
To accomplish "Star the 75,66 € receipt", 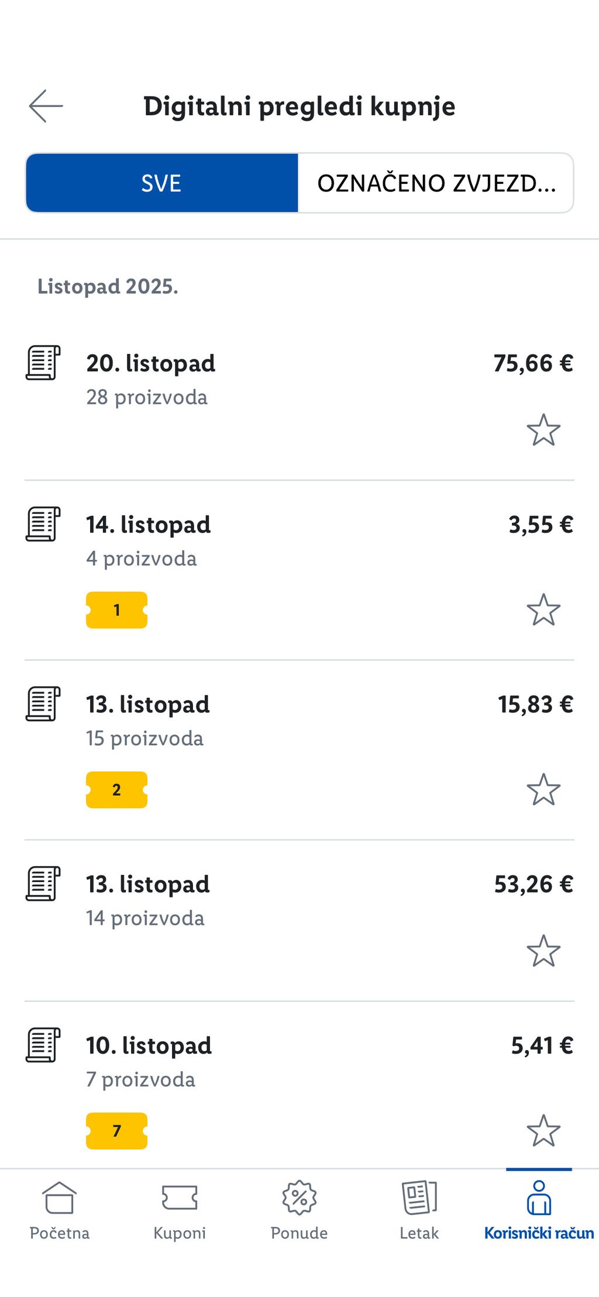I will (543, 430).
